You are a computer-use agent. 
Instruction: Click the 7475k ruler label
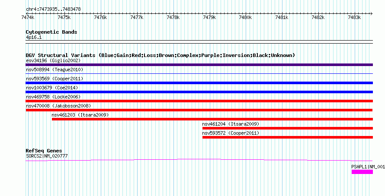[64, 17]
